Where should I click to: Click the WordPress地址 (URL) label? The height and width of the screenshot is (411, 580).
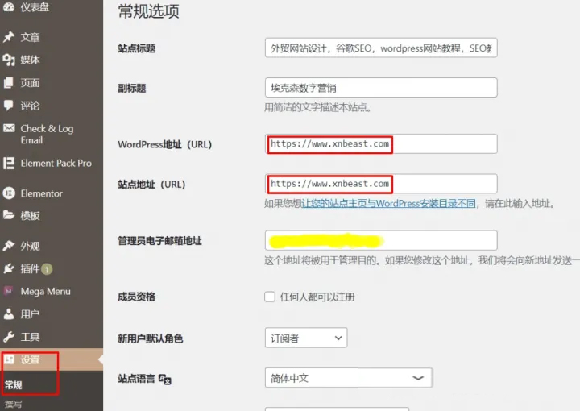coord(164,144)
